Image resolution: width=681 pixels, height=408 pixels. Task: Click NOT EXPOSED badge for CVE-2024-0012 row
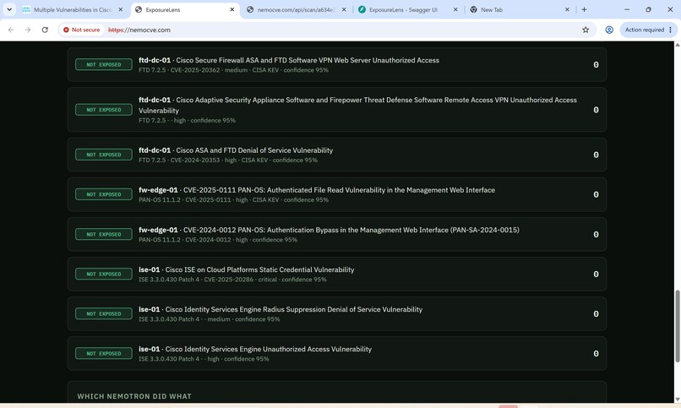pos(103,234)
